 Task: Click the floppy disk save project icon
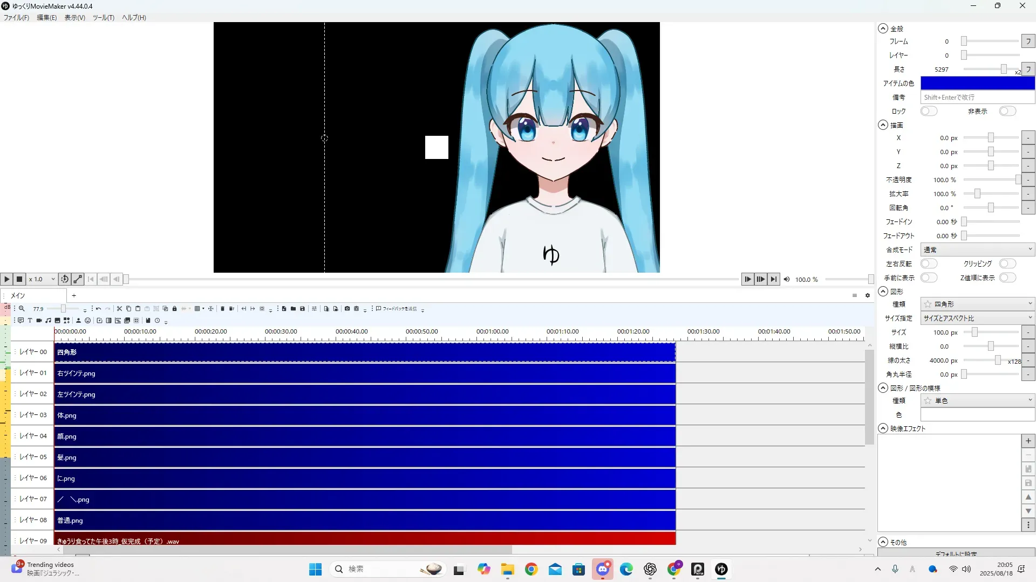pyautogui.click(x=302, y=309)
